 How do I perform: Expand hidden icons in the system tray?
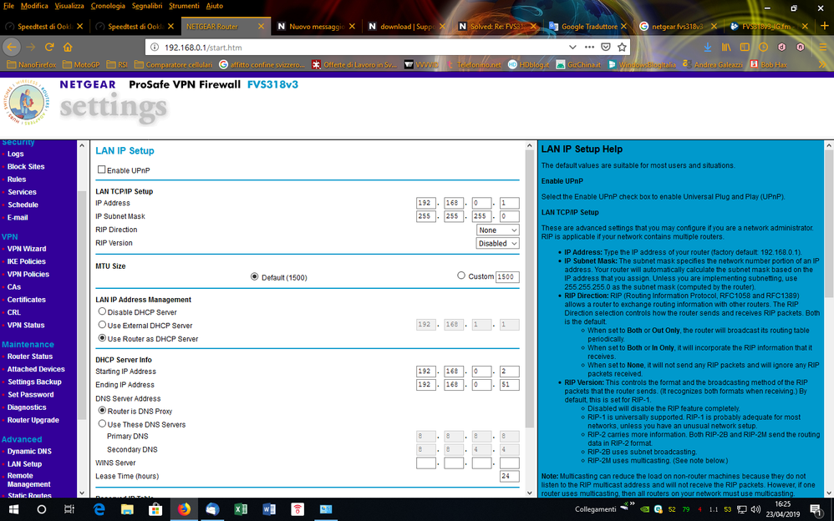(633, 504)
